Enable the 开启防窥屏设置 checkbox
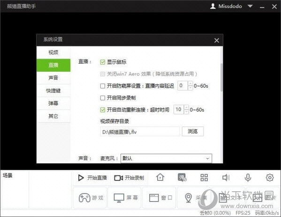Viewport: 281px width, 217px height. click(103, 86)
